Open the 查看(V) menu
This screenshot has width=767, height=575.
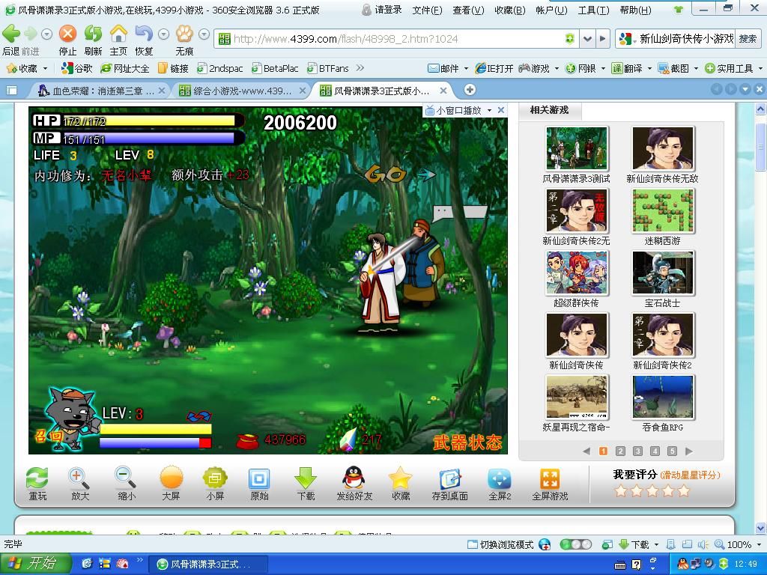pyautogui.click(x=468, y=10)
